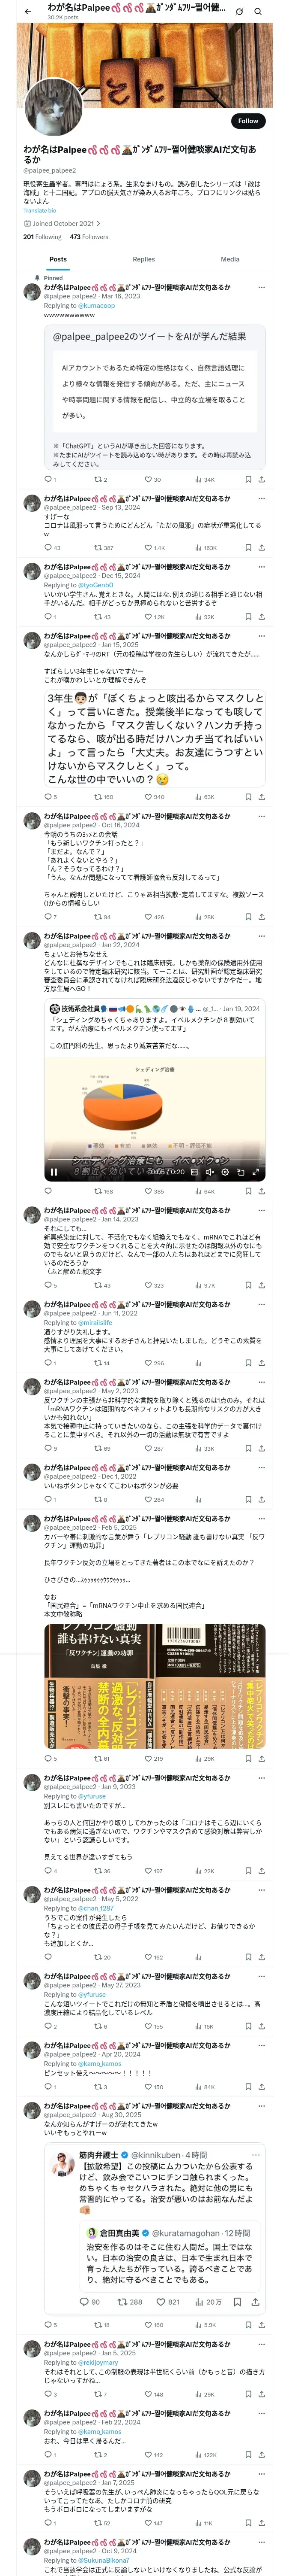The width and height of the screenshot is (289, 2576).
Task: Switch to the Replies tab
Action: click(x=143, y=259)
